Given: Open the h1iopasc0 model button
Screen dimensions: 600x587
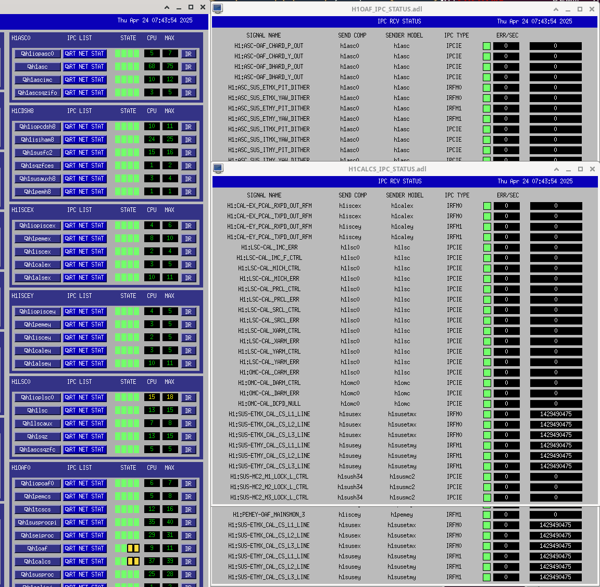Looking at the screenshot, I should pos(37,54).
